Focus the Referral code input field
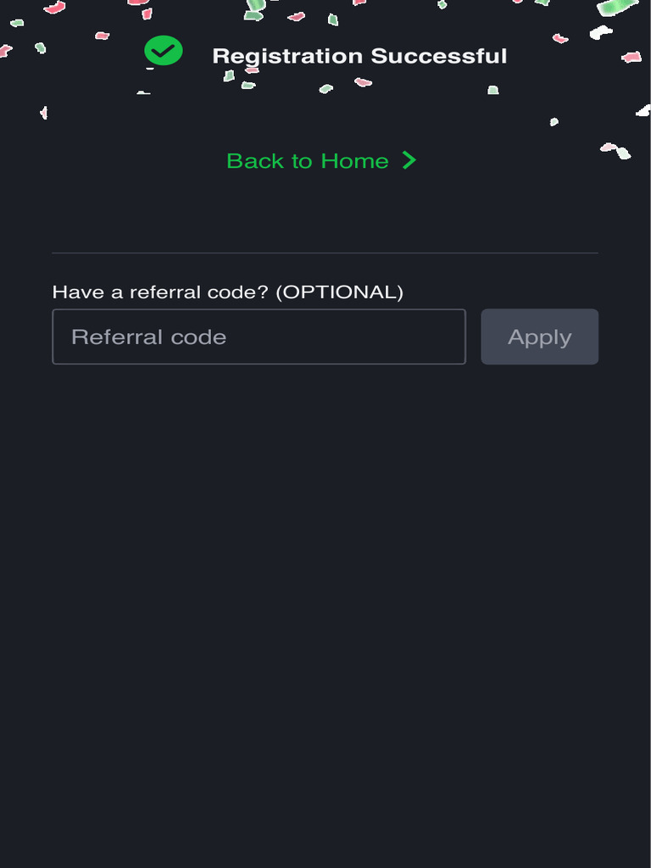Viewport: 651px width, 868px height. (259, 337)
